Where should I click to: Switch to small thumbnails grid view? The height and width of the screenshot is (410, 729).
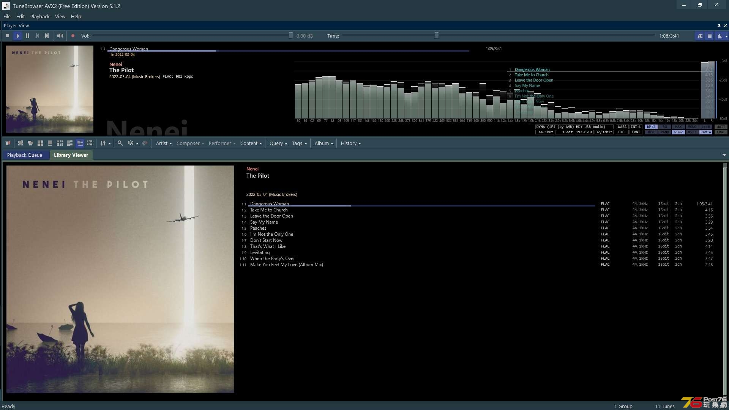(x=60, y=143)
